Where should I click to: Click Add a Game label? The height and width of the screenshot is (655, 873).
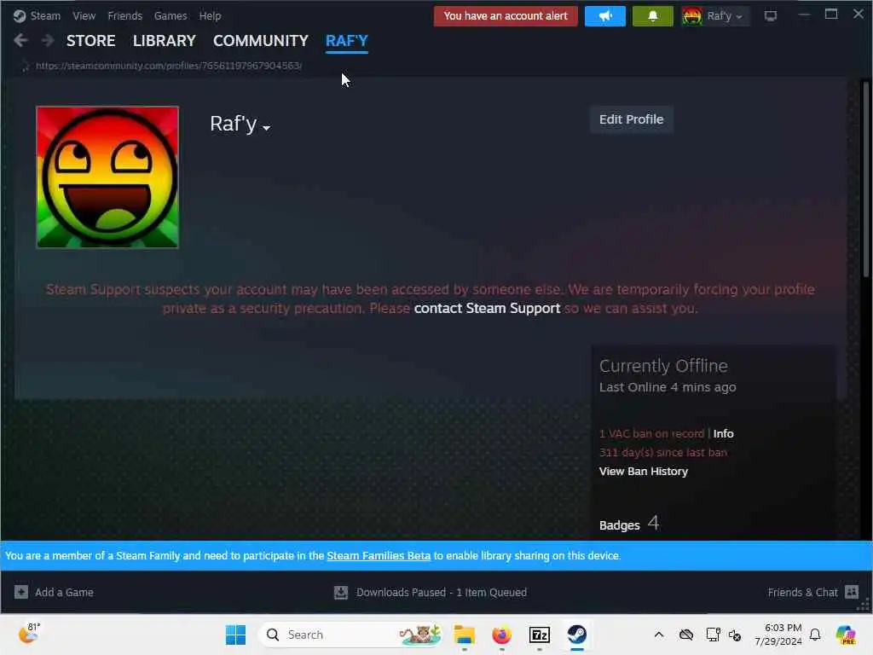pos(64,592)
